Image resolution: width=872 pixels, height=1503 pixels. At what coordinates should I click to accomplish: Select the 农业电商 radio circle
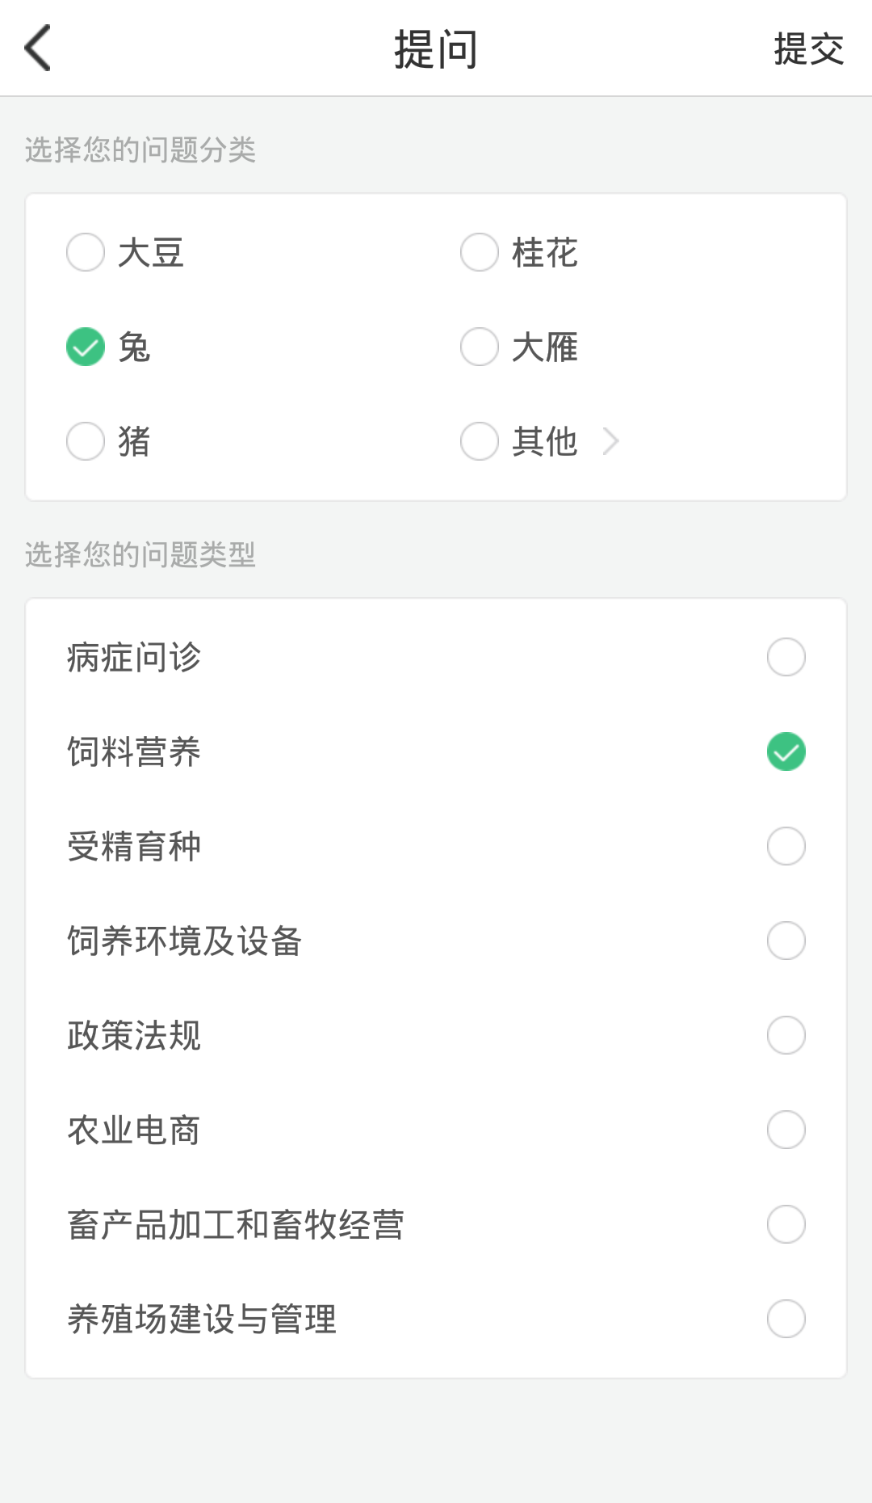click(786, 1130)
